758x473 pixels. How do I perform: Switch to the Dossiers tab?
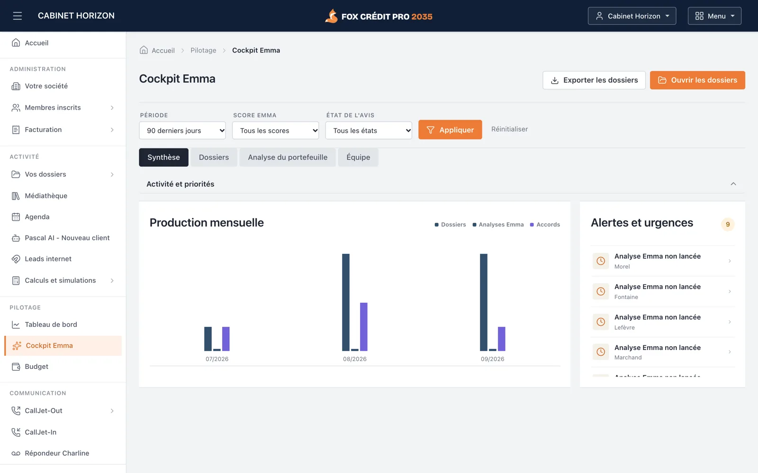[x=214, y=158]
